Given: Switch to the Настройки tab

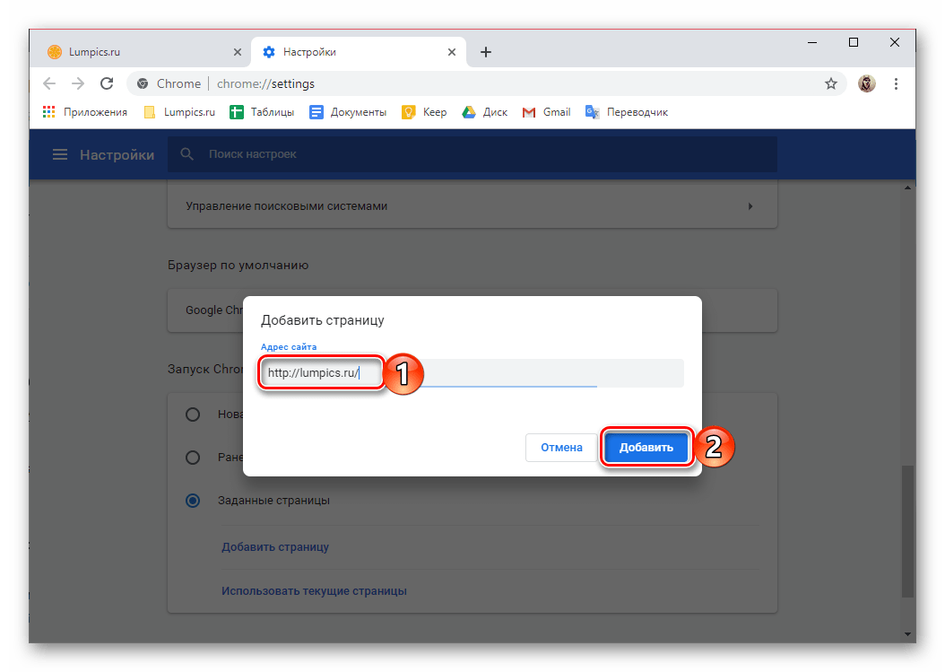Looking at the screenshot, I should (358, 52).
